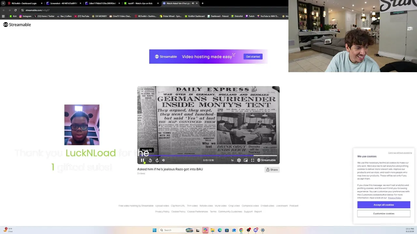Open the YouTube to WAV bookmark
Image resolution: width=417 pixels, height=234 pixels.
267,16
